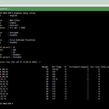This screenshot has height=109, width=109.
Task: Click the empty command prompt at the bottom
Action: coord(6,104)
